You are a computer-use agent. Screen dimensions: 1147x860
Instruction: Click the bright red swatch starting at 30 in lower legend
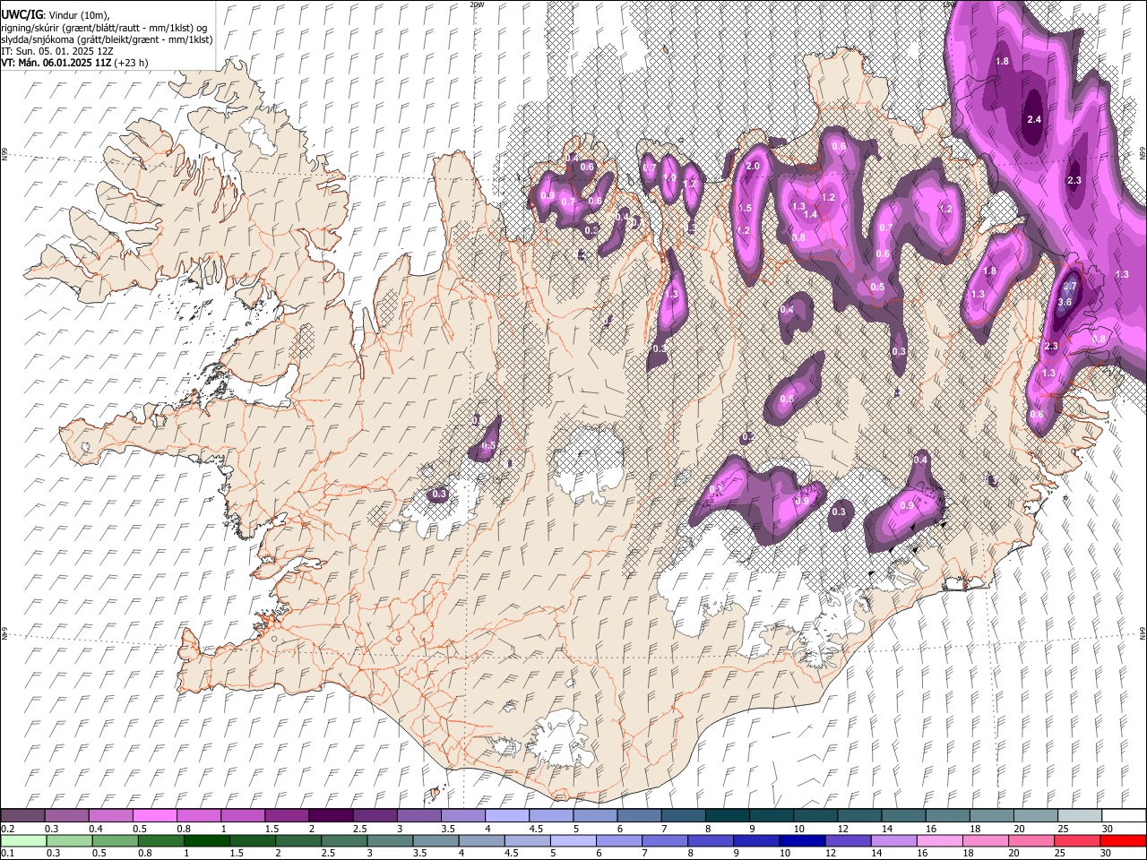coord(1124,841)
